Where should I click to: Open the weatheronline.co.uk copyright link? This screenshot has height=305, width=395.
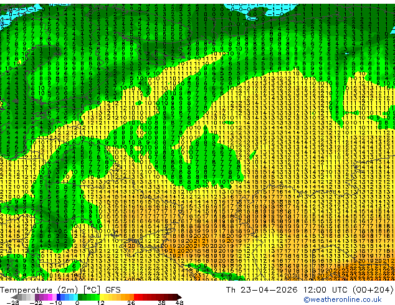343,299
